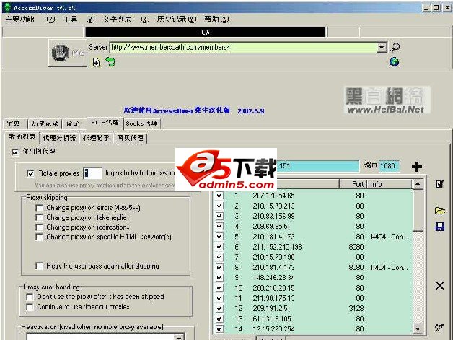
Task: Enable Change proxy on errors (4xx/5xx)
Action: [x=39, y=208]
